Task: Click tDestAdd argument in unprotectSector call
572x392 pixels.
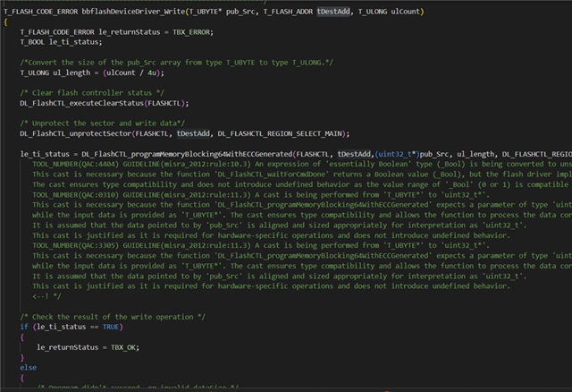Action: click(x=193, y=133)
